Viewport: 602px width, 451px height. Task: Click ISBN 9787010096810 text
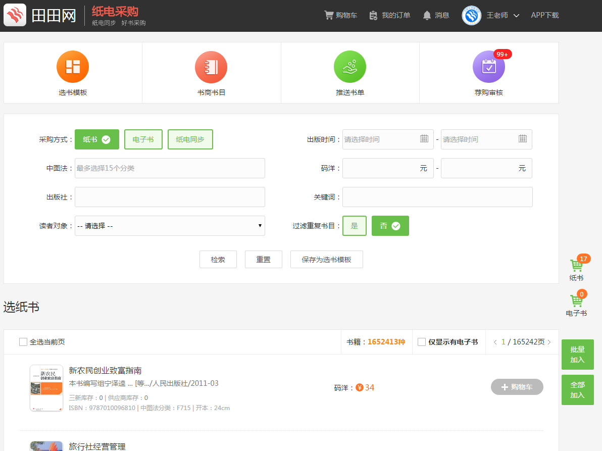pos(102,408)
